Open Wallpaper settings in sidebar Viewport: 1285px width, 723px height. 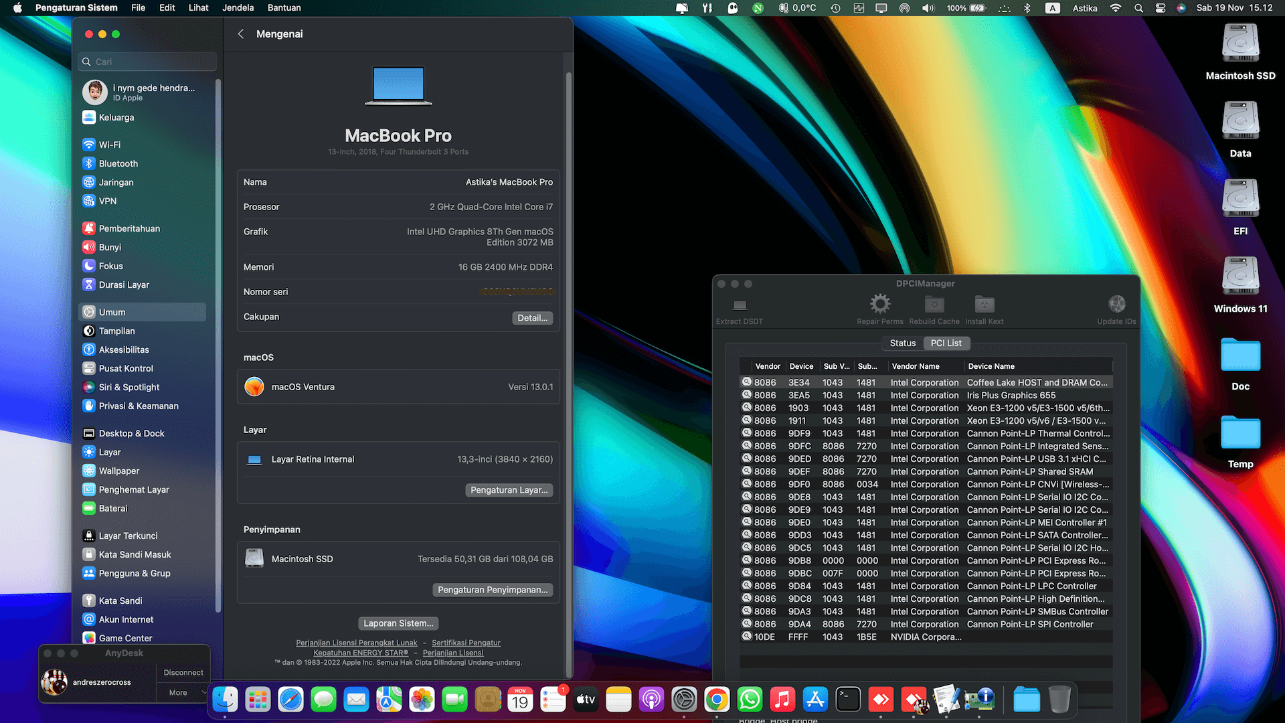point(142,471)
